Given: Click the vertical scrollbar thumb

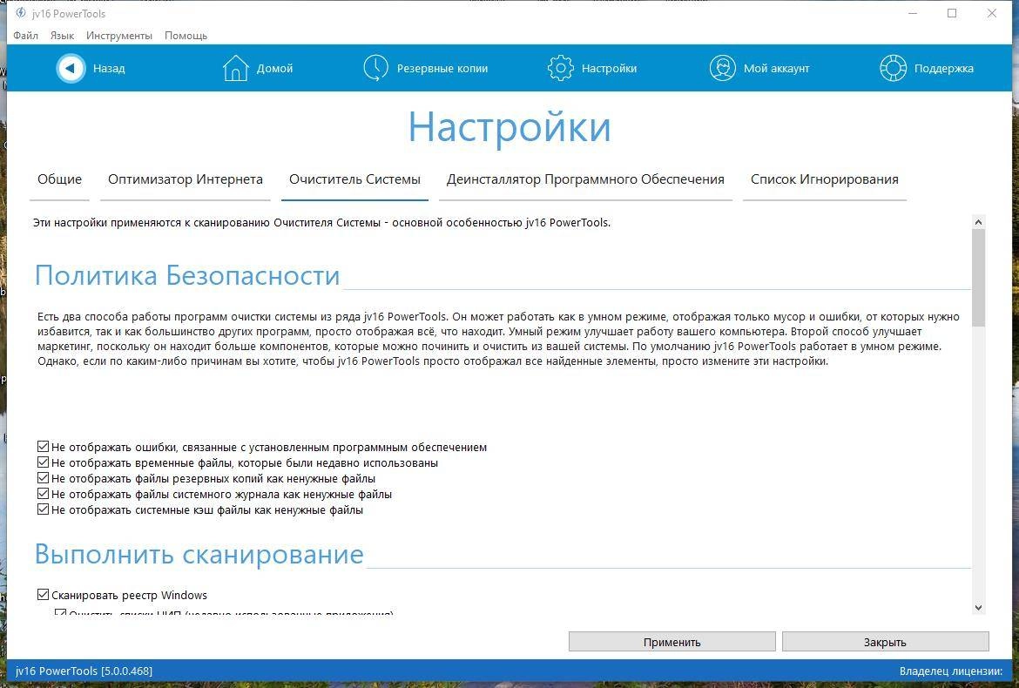Looking at the screenshot, I should [x=979, y=278].
